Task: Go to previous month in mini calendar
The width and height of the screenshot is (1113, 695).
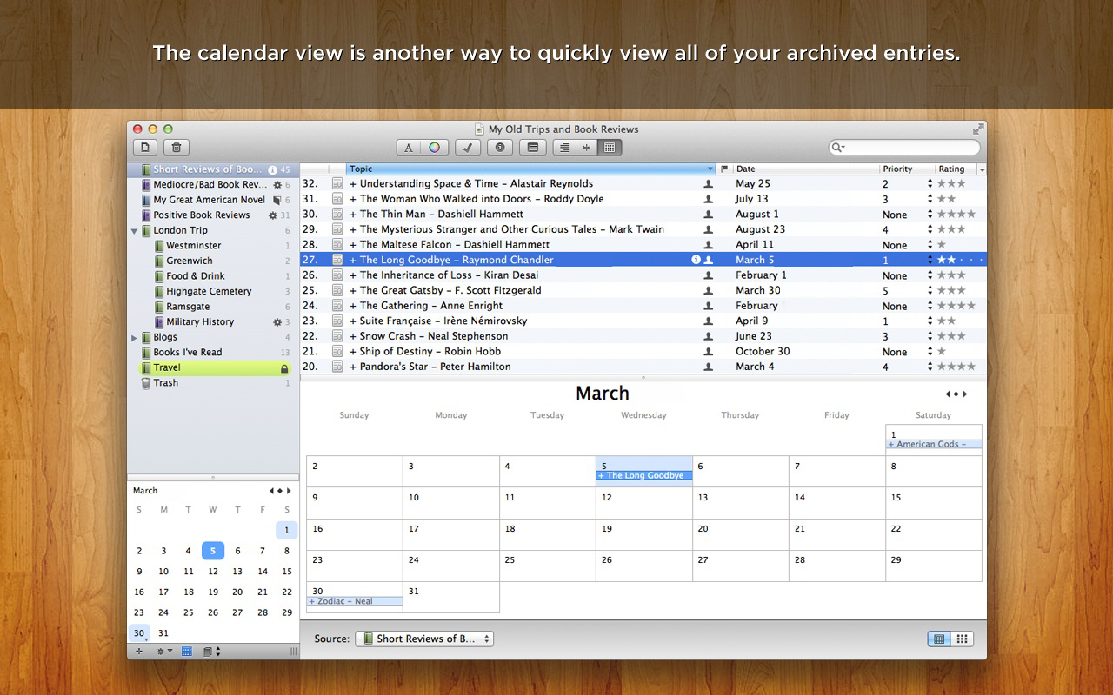Action: 271,491
